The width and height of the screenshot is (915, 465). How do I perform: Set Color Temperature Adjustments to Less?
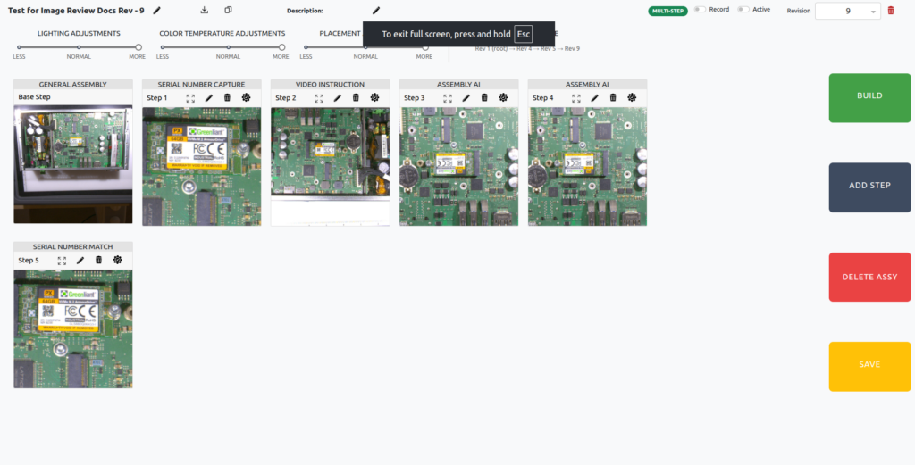point(162,47)
